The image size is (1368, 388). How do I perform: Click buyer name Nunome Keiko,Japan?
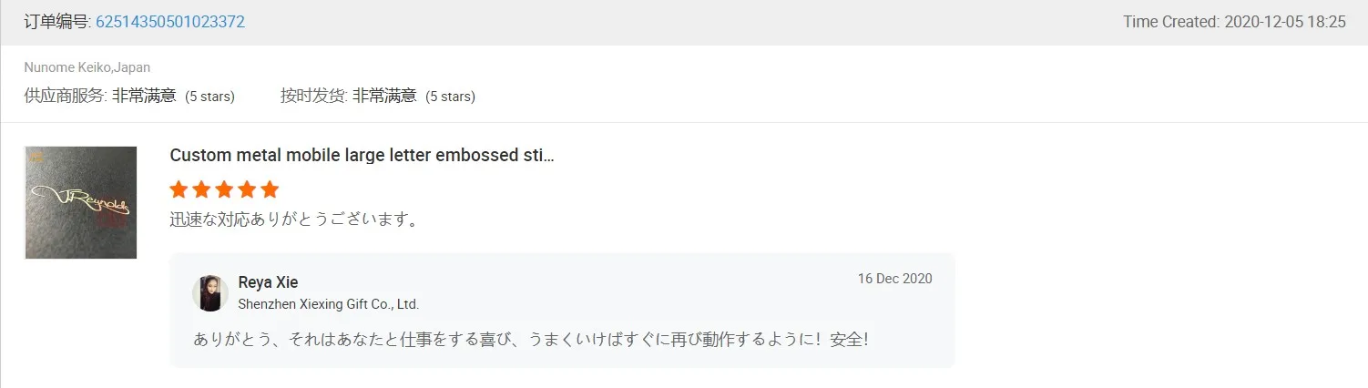tap(87, 67)
